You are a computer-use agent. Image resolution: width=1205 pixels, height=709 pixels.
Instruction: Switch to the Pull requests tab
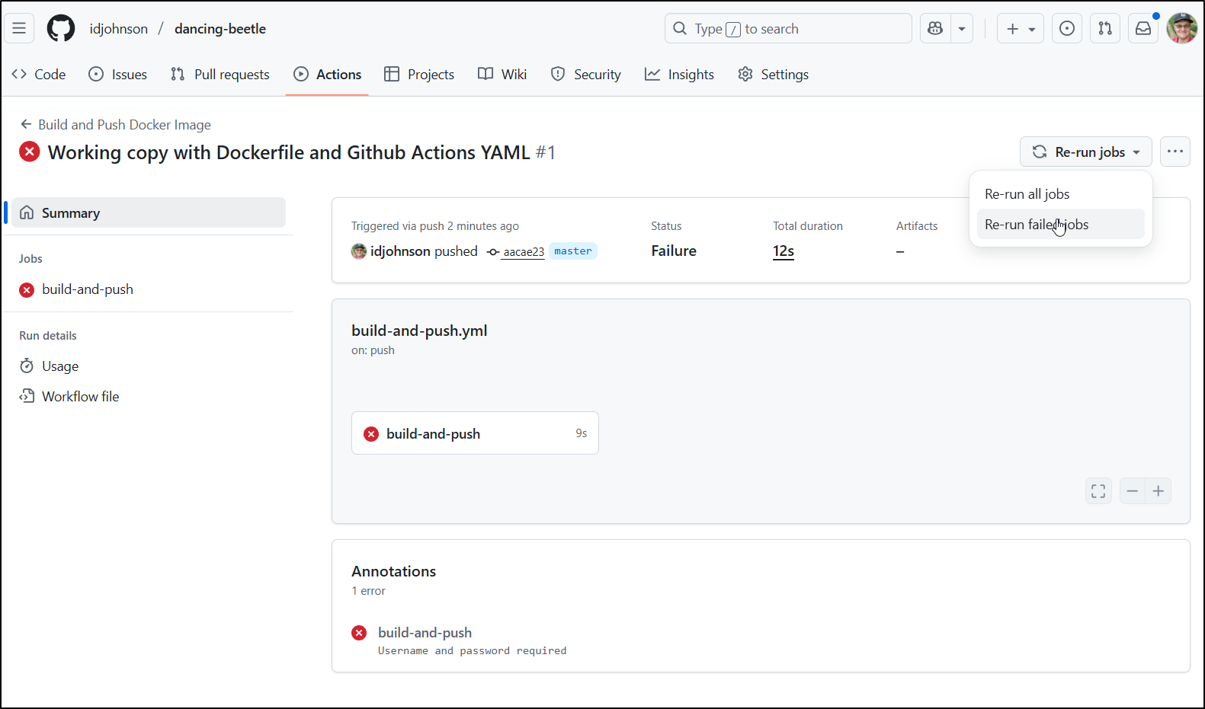tap(220, 74)
